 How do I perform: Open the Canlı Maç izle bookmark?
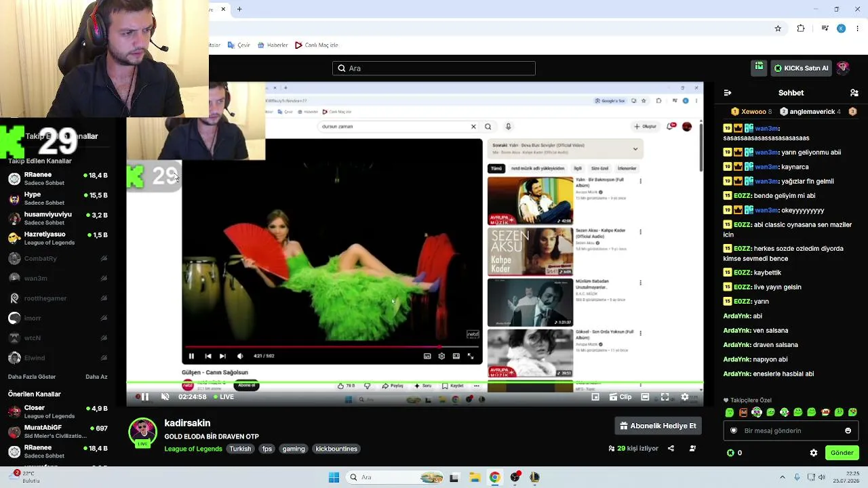316,45
